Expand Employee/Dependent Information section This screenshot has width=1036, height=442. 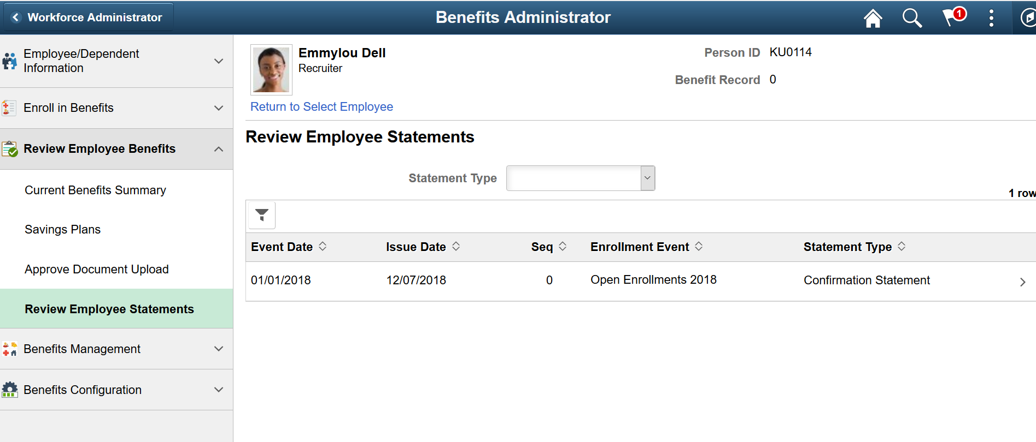click(219, 61)
